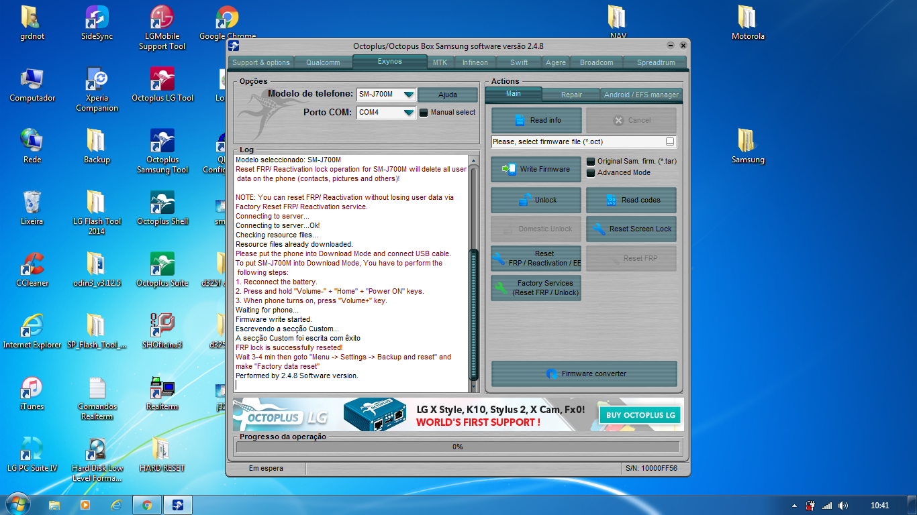This screenshot has width=917, height=515.
Task: Click the BUY OCTOPLUS LG banner button
Action: [x=640, y=415]
